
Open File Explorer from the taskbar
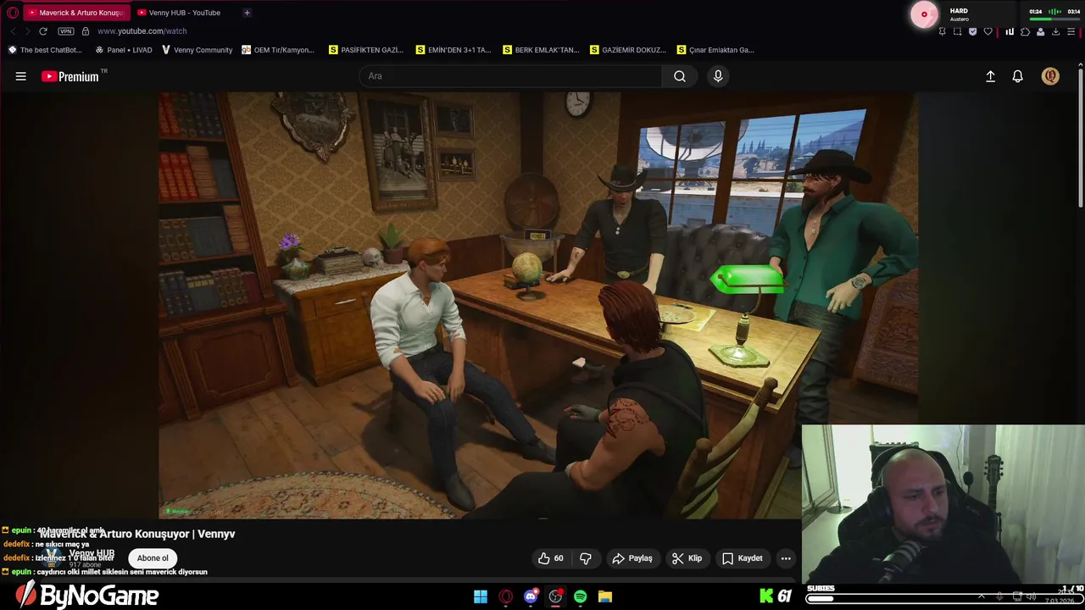tap(605, 596)
